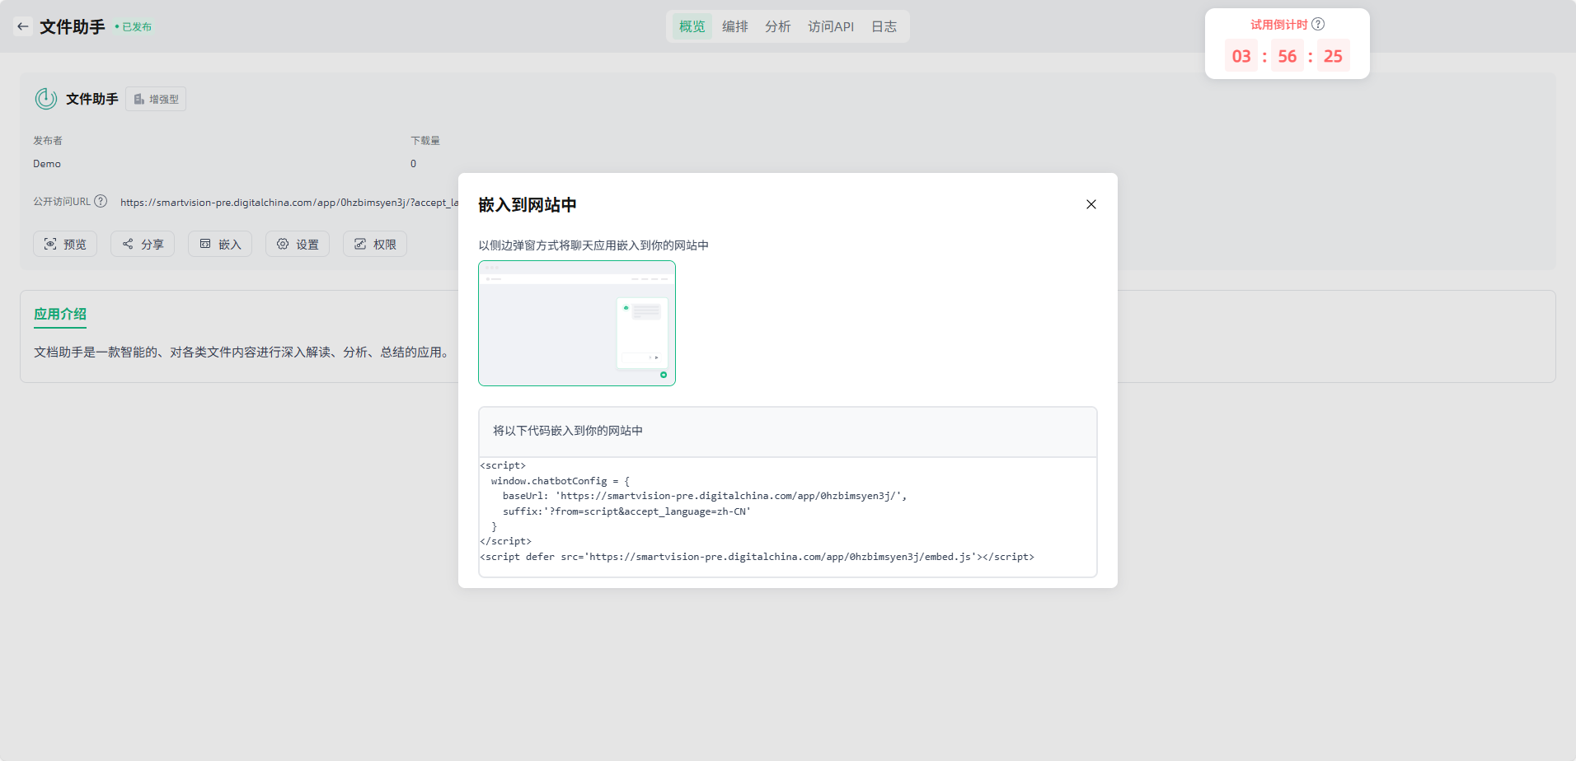Screen dimensions: 1576x761
Task: Click the 分享 share button
Action: click(143, 244)
